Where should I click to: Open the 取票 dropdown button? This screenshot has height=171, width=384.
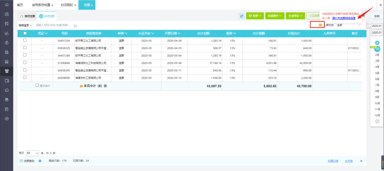coord(255,16)
